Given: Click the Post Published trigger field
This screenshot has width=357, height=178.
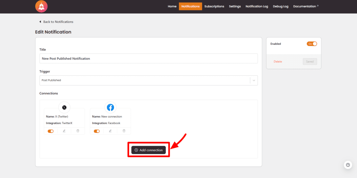Looking at the screenshot, I should 149,80.
